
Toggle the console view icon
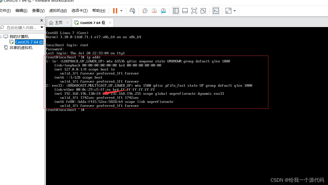pyautogui.click(x=216, y=11)
